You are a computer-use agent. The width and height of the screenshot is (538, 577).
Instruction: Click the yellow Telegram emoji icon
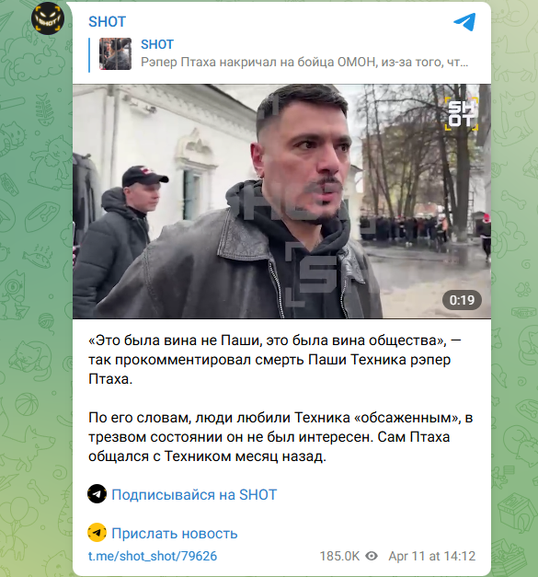tap(97, 533)
